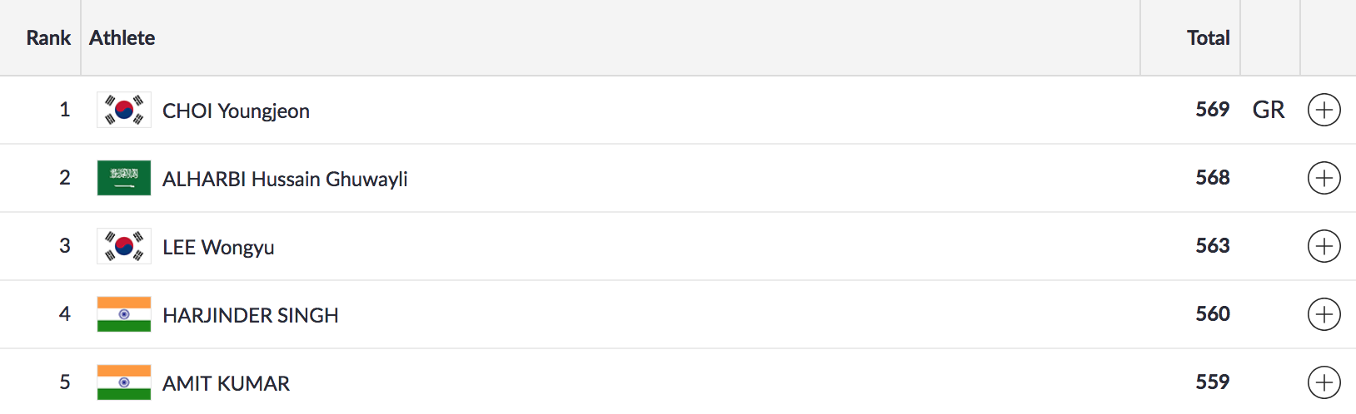Open athlete CHOI Youngjeon's name link
The width and height of the screenshot is (1356, 414).
click(x=236, y=111)
